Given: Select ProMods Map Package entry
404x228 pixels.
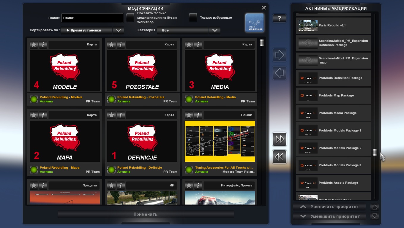Looking at the screenshot, I should (333, 96).
